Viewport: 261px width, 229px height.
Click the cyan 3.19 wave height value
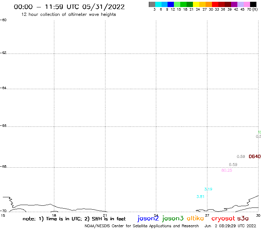(x=208, y=189)
